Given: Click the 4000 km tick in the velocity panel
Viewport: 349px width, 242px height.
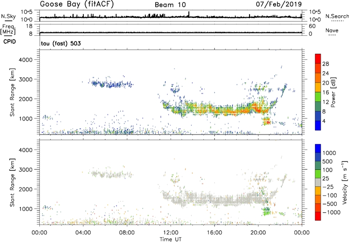Looking at the screenshot, I should [26, 150].
